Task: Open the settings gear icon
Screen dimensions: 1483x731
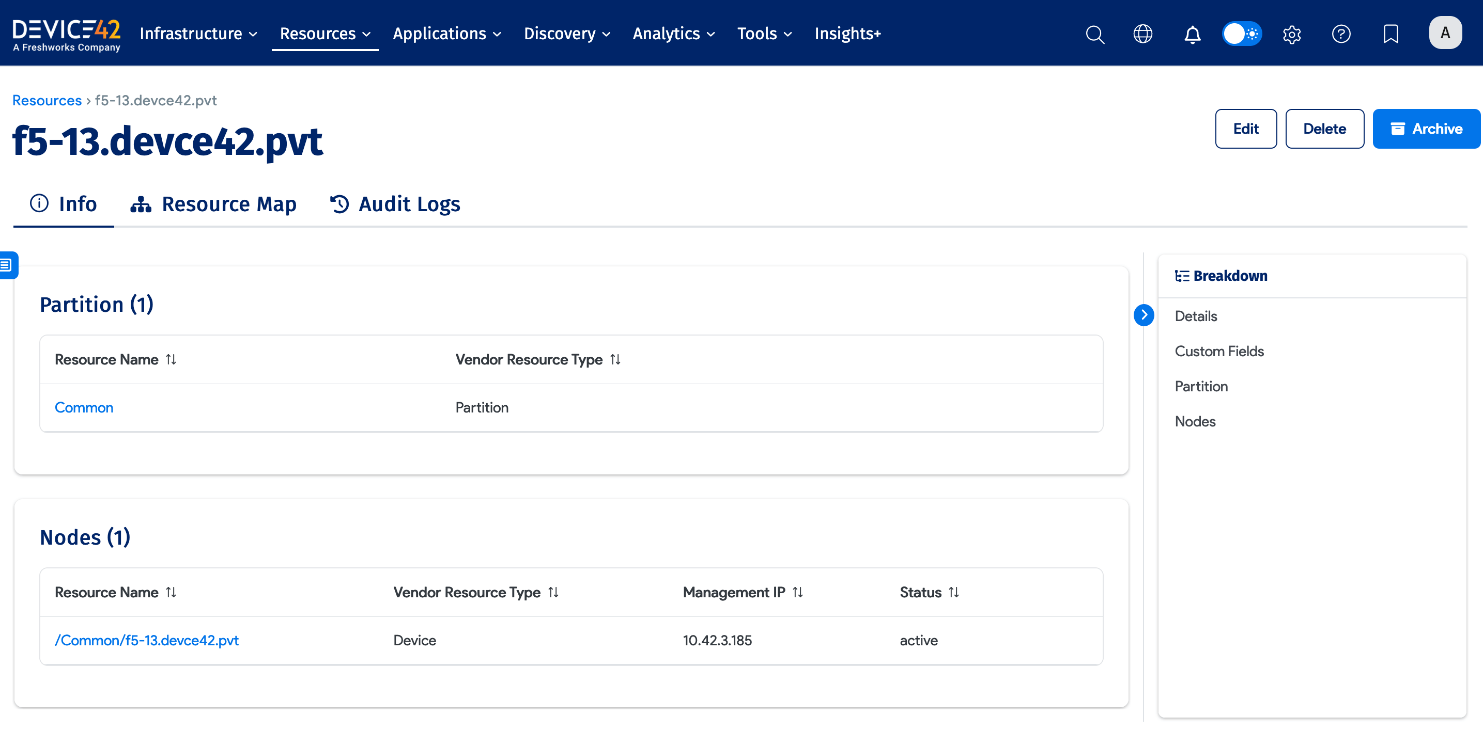Action: pyautogui.click(x=1292, y=34)
